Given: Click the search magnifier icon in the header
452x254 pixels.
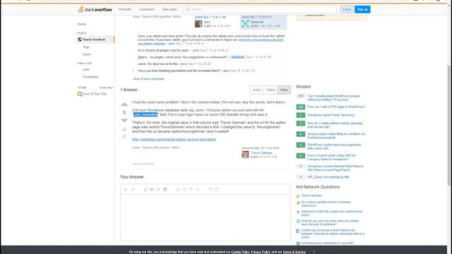Looking at the screenshot, I should 188,9.
